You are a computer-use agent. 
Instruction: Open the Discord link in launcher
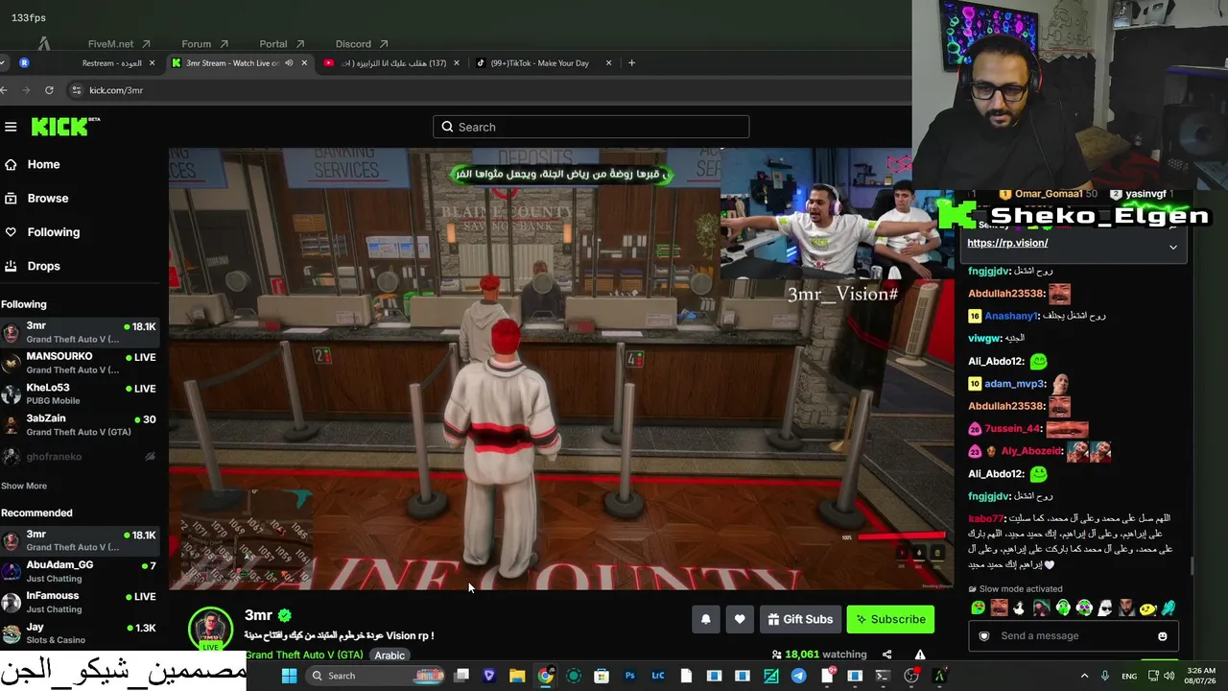362,44
